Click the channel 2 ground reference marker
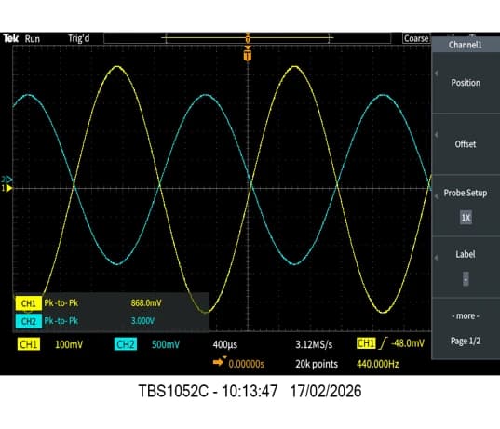This screenshot has height=429, width=500. click(7, 179)
